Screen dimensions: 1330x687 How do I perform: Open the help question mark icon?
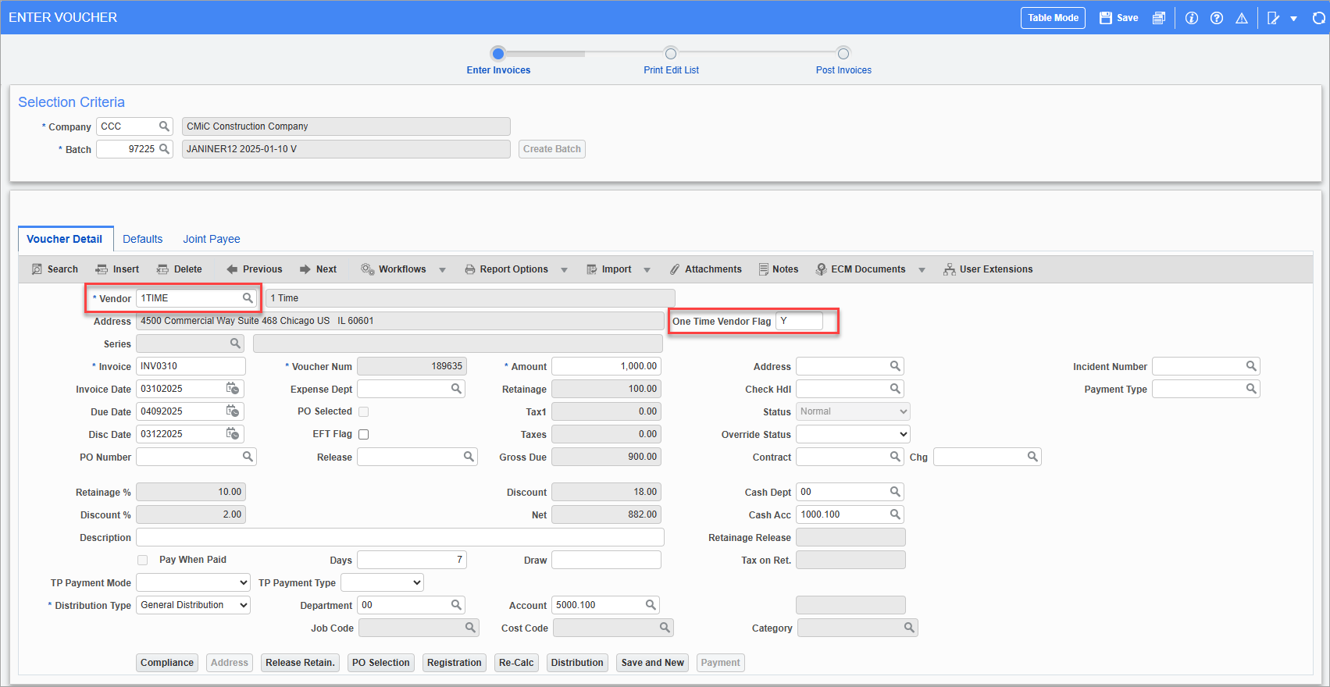tap(1217, 18)
